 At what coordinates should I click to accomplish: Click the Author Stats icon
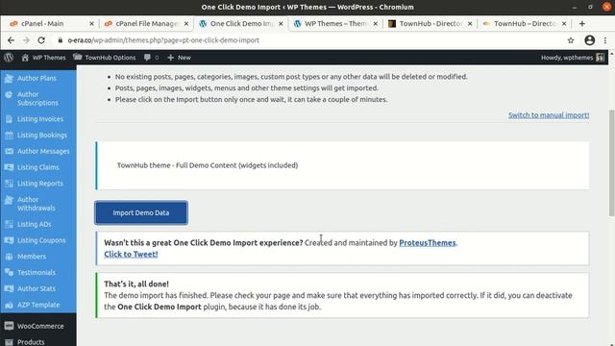tap(9, 288)
